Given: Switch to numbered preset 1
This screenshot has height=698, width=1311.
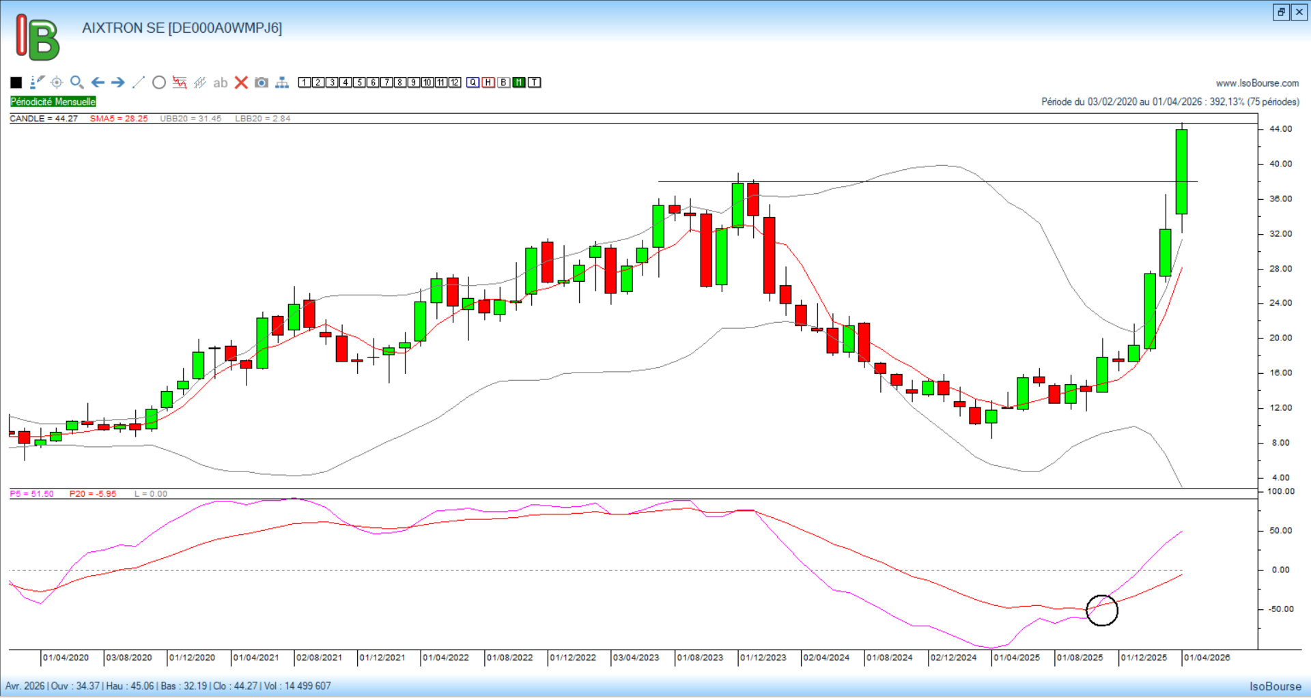Looking at the screenshot, I should 305,83.
